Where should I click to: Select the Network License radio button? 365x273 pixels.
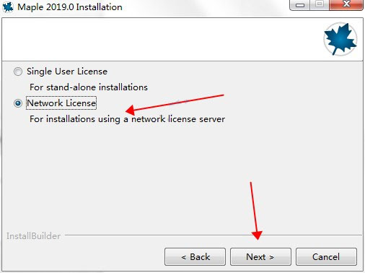point(18,103)
